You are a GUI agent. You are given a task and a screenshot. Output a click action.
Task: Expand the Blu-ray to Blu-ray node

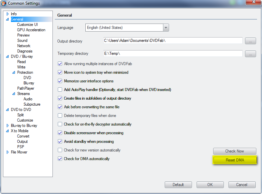tap(8, 126)
